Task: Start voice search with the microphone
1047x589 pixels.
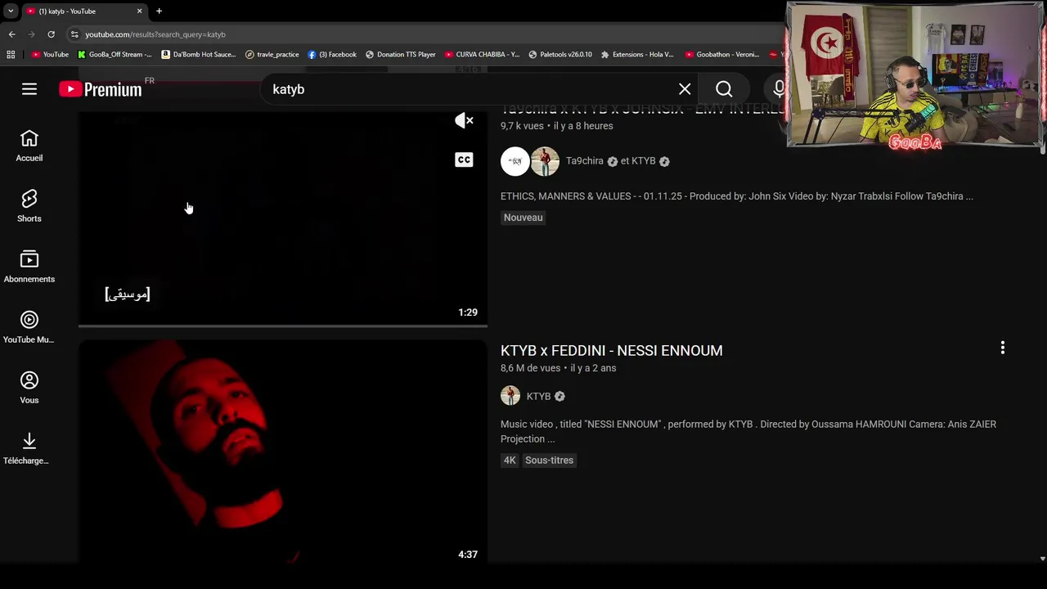Action: 779,89
